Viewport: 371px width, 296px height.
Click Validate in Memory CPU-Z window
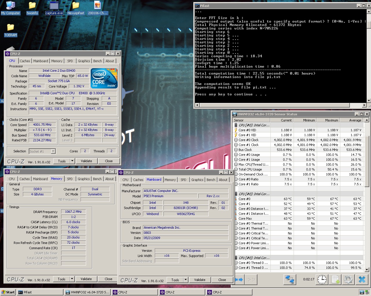tap(86, 279)
